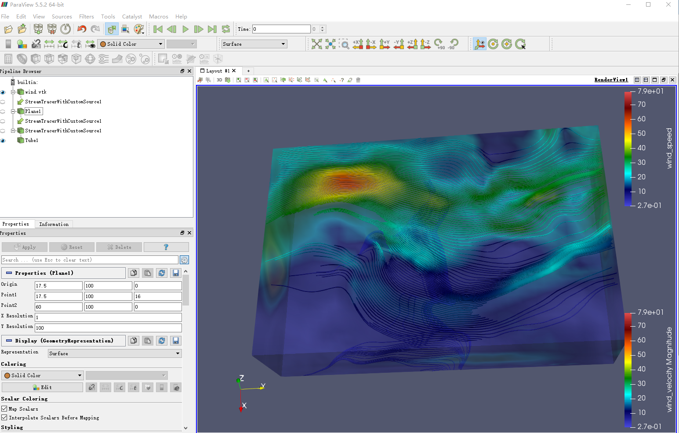Screen dimensions: 679x433
Task: Toggle color legend visibility icon
Action: pyautogui.click(x=8, y=44)
